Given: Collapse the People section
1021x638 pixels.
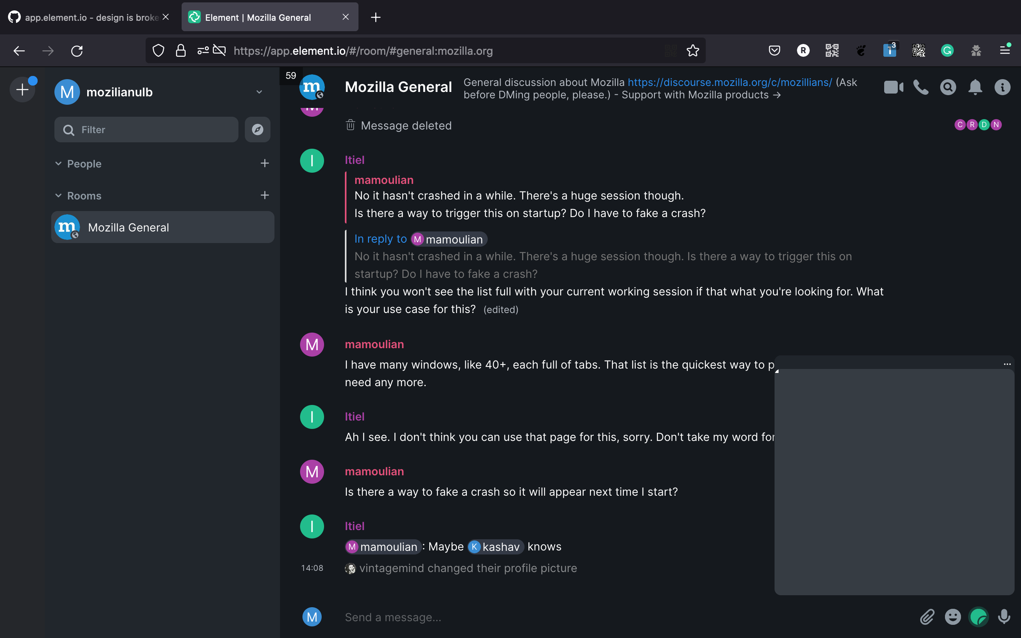Looking at the screenshot, I should (59, 164).
